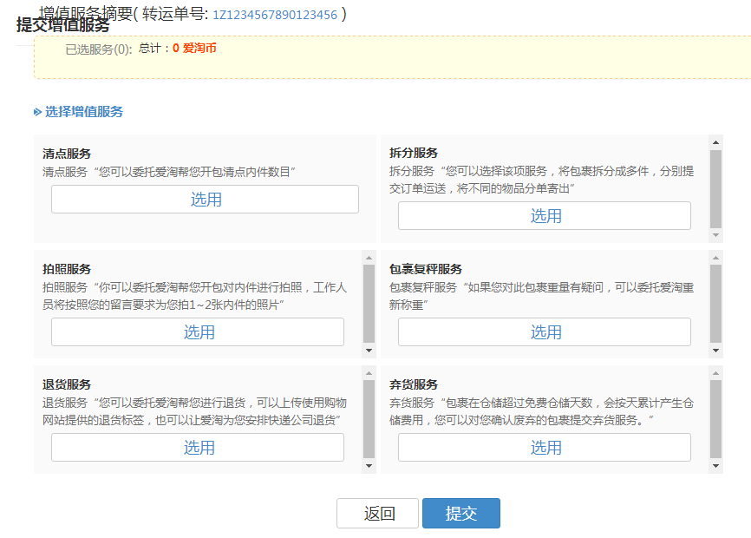
Task: Click down arrow in 拆分服务 panel scrollbar
Action: 715,235
